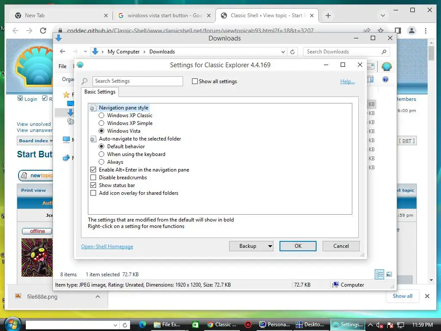This screenshot has height=331, width=441.
Task: Bookmark this page with Chrome's star icon
Action: point(381,31)
